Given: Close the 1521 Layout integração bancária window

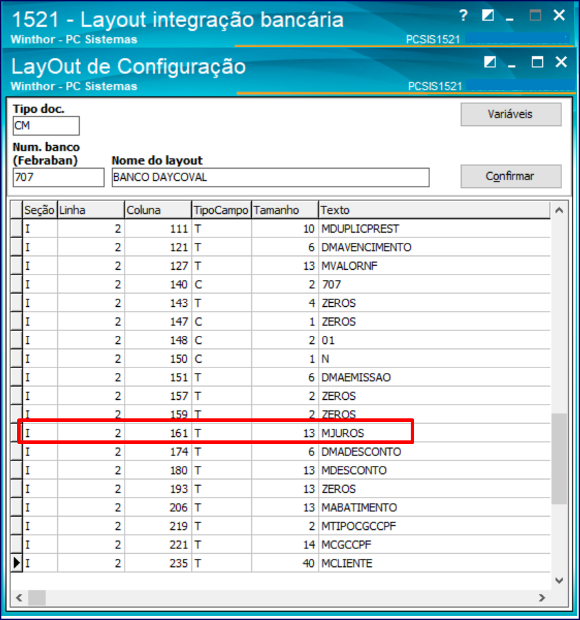Looking at the screenshot, I should tap(559, 15).
